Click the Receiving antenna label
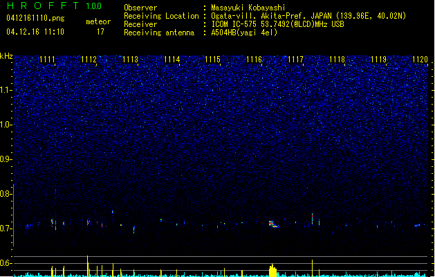 point(159,33)
